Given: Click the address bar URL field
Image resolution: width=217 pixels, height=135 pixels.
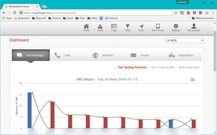Looking at the screenshot, I should 95,13.
